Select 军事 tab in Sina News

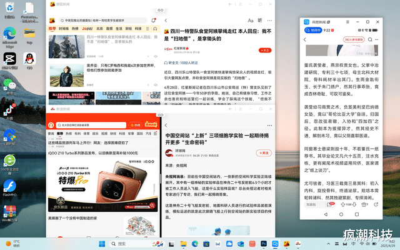pyautogui.click(x=131, y=133)
